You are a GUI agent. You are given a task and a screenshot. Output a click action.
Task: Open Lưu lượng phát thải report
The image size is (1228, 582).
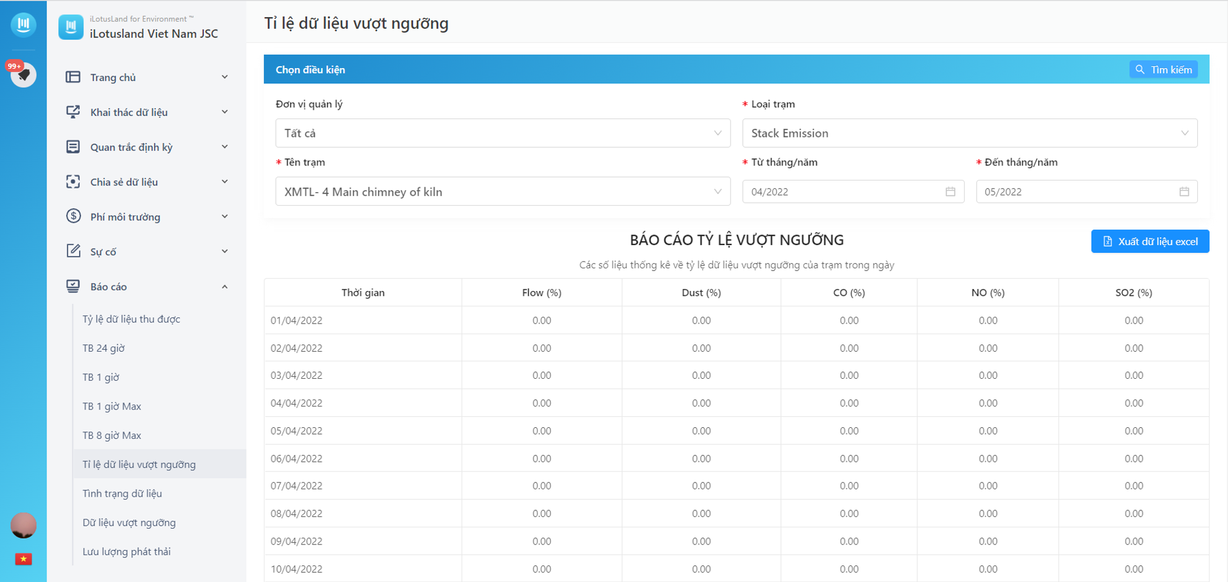[x=126, y=552]
